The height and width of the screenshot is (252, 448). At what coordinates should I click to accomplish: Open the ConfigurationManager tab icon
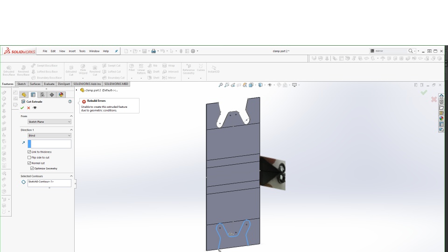42,95
